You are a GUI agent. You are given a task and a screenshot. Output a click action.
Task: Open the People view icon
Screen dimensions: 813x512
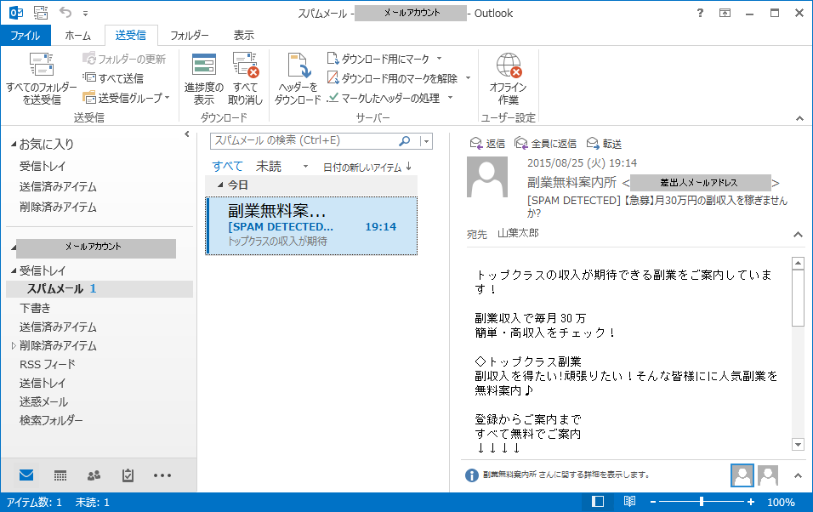tap(93, 475)
